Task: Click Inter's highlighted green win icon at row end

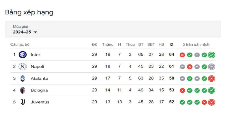Action: [211, 55]
